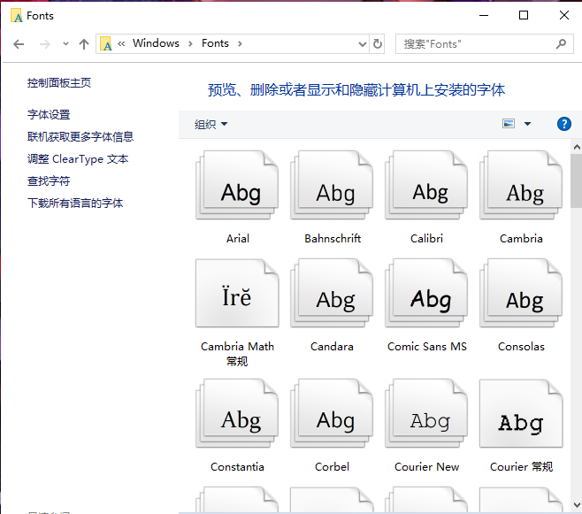Select the Corbel font icon

(x=332, y=413)
